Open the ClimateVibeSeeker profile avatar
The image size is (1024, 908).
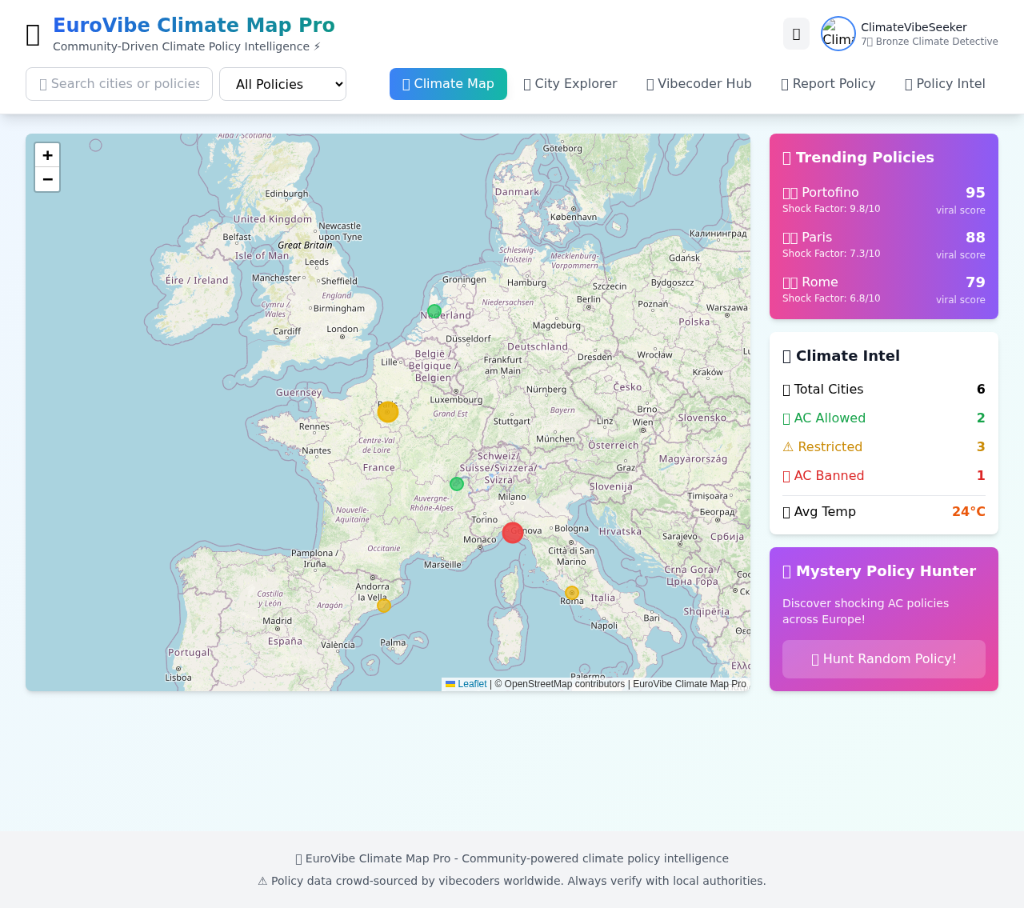(x=838, y=34)
